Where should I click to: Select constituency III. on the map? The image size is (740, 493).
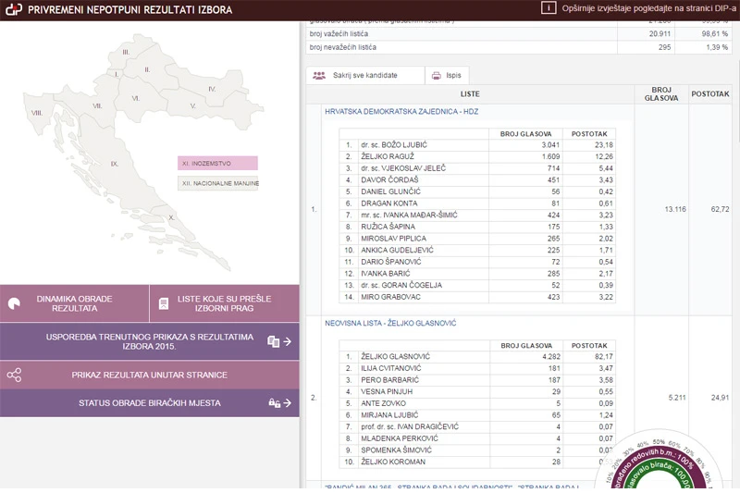(126, 52)
